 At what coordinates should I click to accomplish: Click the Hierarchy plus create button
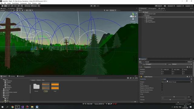coord(140,10)
